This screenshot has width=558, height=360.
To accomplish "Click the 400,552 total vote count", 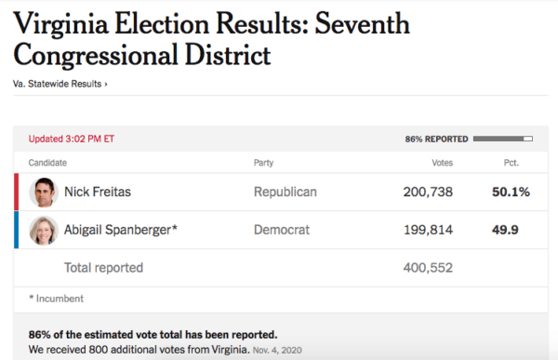I will [428, 268].
